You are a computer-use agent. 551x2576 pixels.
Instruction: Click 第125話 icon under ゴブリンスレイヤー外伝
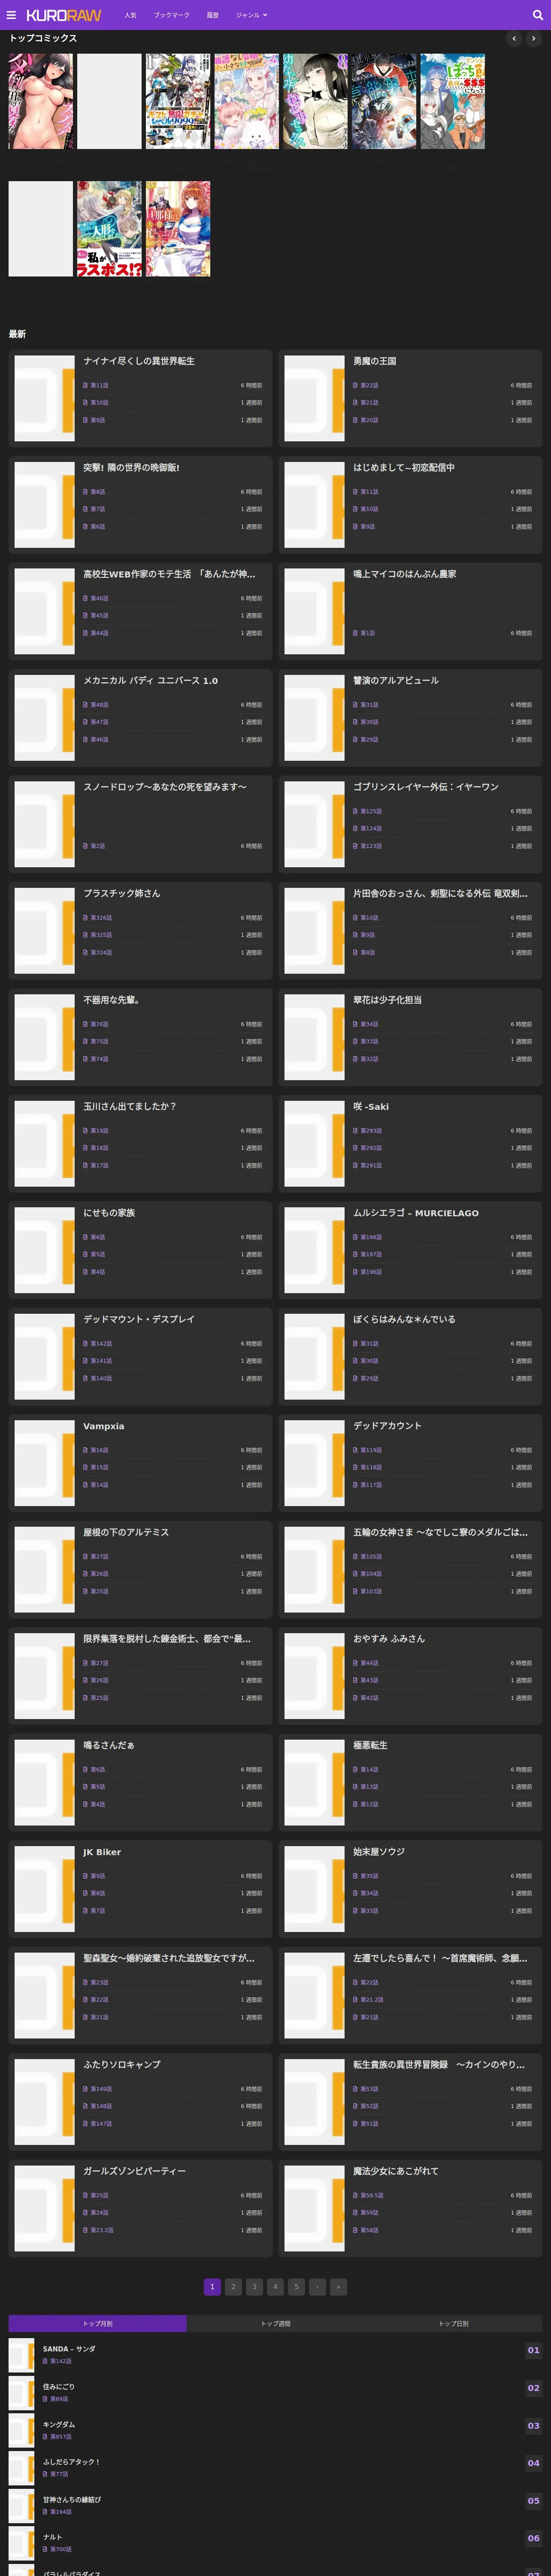(355, 811)
